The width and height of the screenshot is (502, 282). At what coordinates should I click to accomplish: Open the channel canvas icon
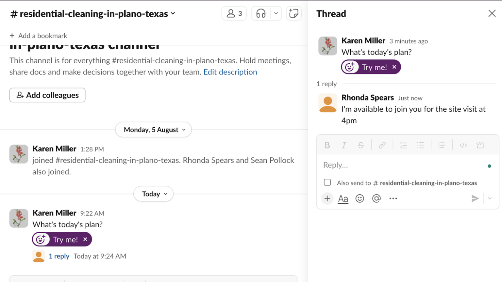click(293, 13)
